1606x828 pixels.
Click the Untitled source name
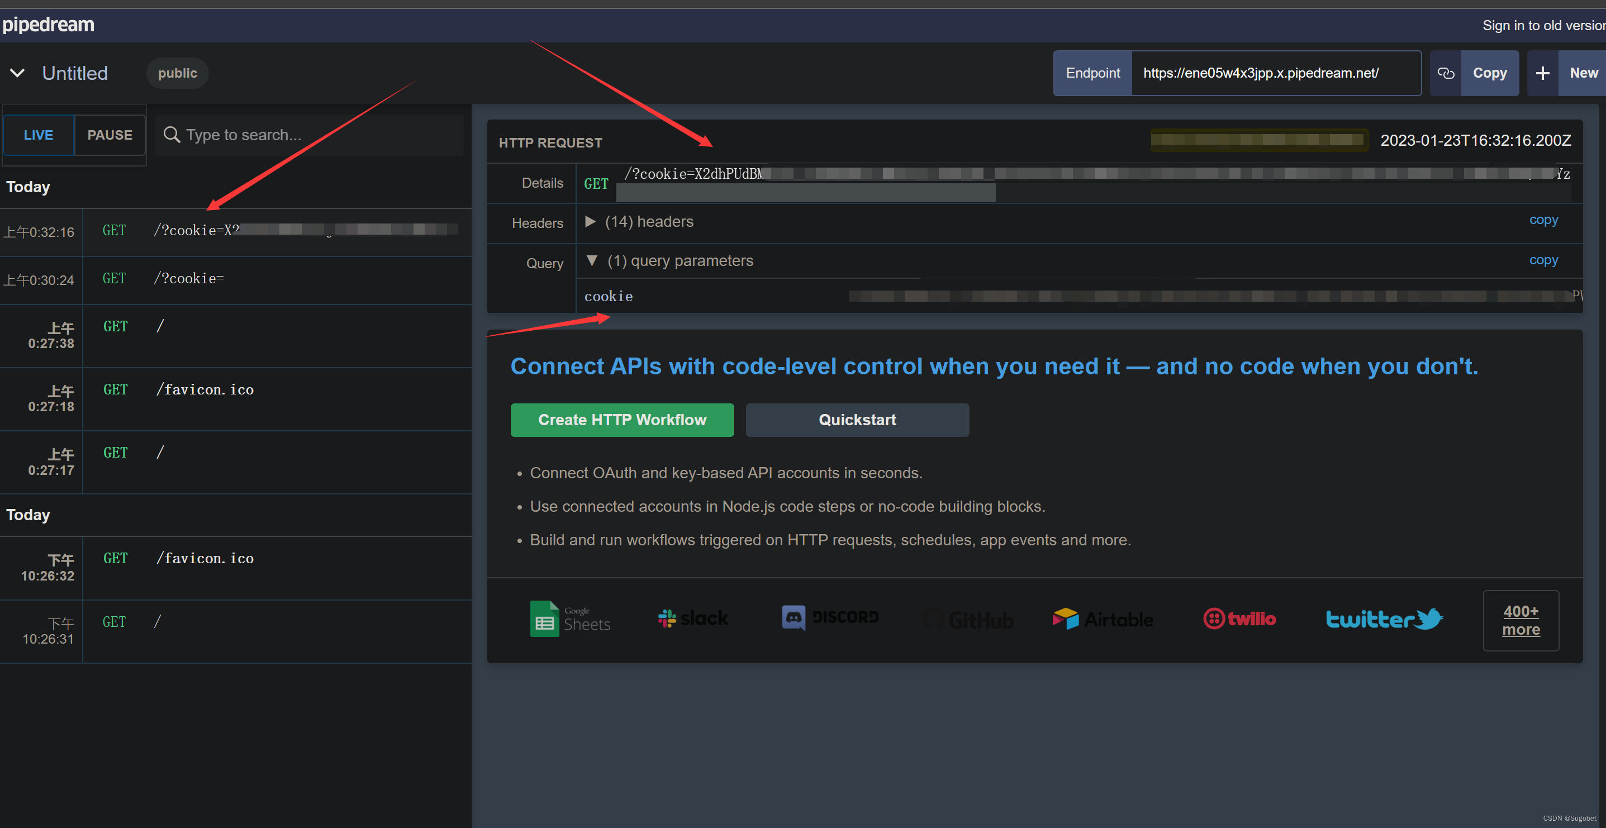click(x=75, y=73)
